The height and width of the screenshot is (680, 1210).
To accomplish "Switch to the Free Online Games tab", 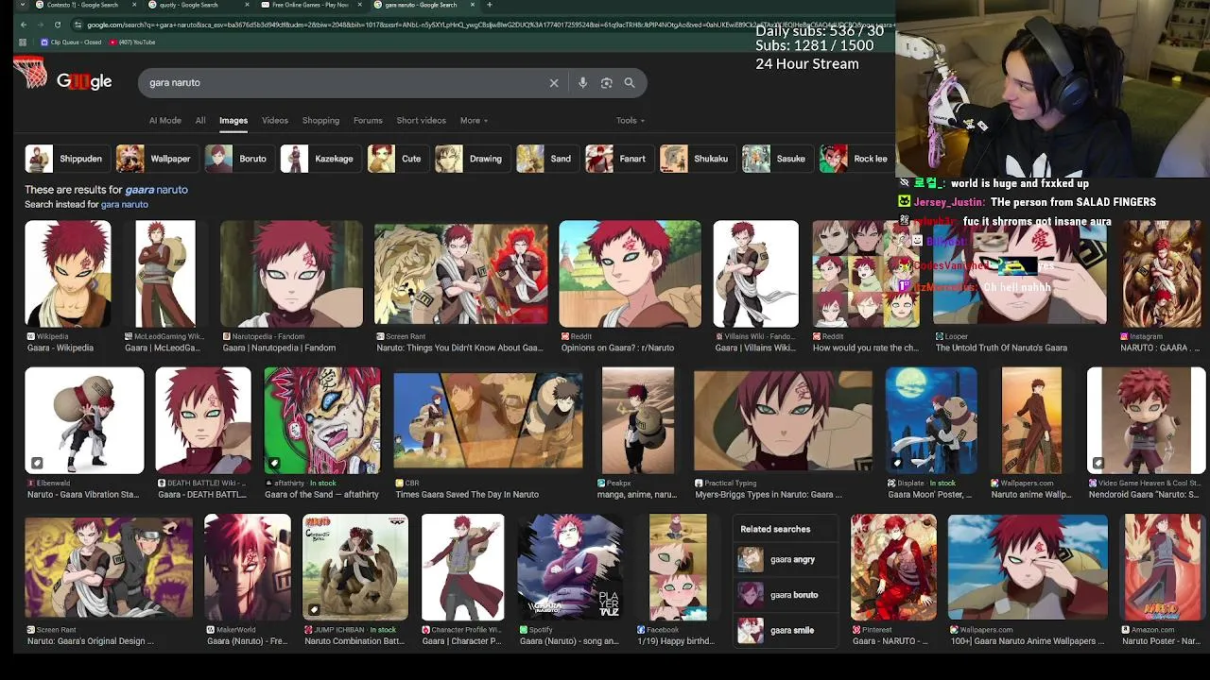I will click(310, 5).
